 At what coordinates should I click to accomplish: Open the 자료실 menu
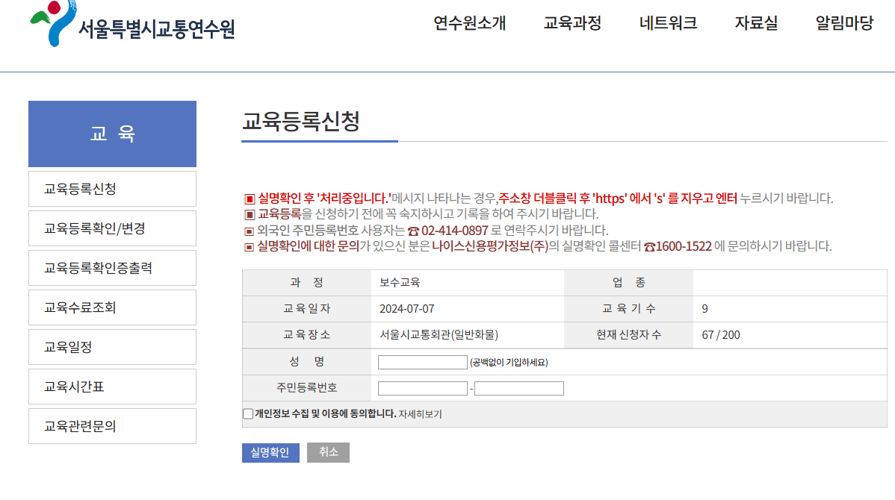[755, 23]
